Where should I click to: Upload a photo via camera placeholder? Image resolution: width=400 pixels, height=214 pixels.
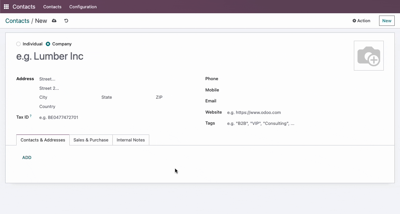369,56
